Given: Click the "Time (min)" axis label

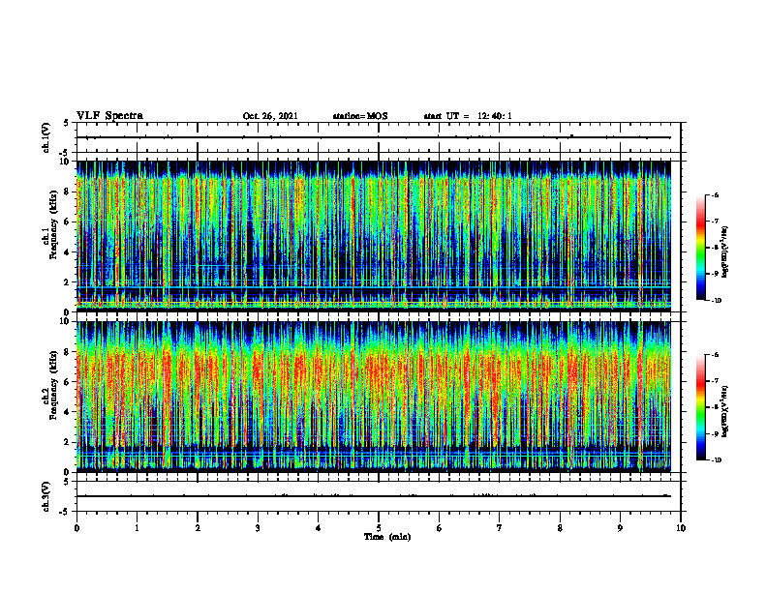Looking at the screenshot, I should (x=387, y=537).
